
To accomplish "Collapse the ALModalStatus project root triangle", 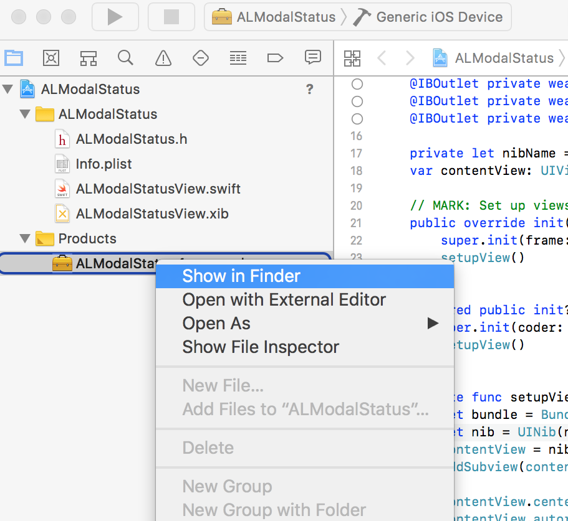I will click(x=8, y=88).
